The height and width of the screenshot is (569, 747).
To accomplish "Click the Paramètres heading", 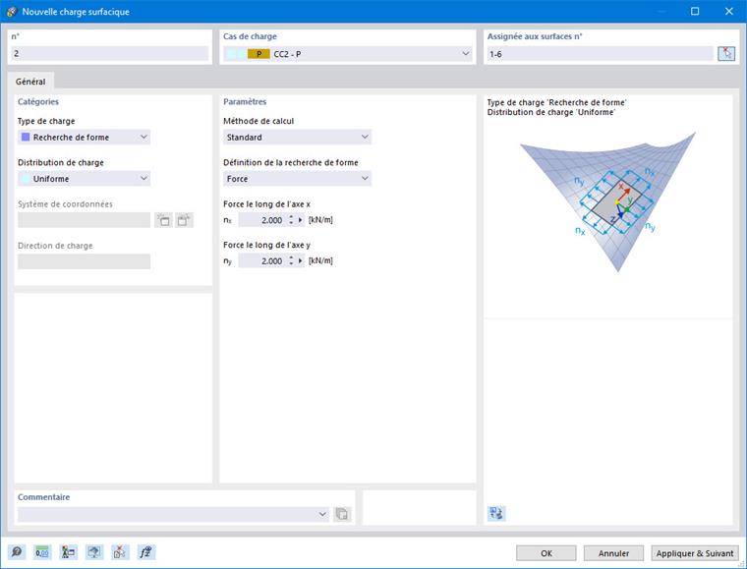I will pyautogui.click(x=245, y=101).
